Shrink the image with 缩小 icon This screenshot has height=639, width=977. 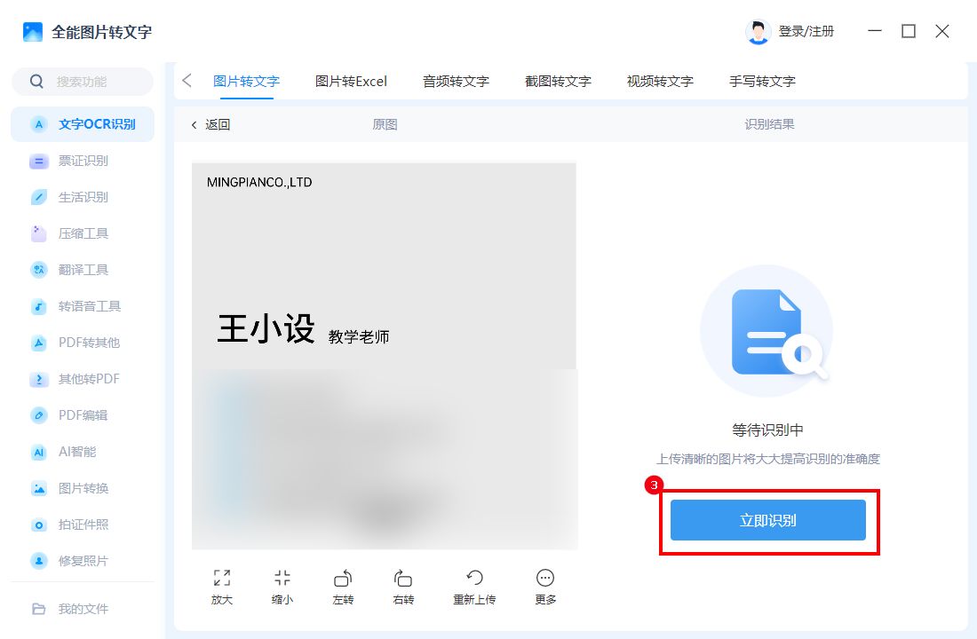click(282, 578)
